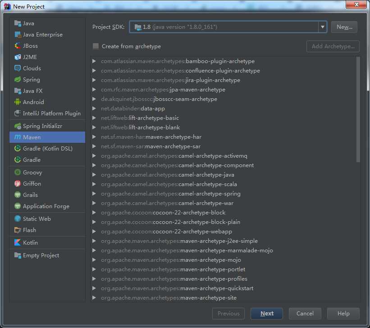370x328 pixels.
Task: Pick the Android robot icon
Action: point(18,102)
